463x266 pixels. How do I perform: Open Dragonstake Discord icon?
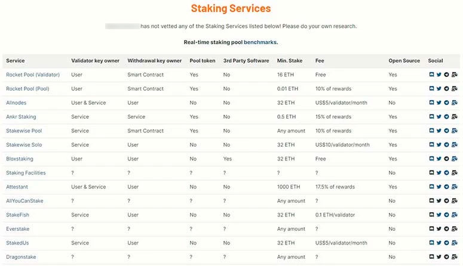point(431,257)
